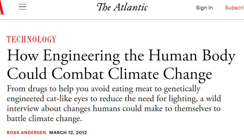
Task: View author page for Ross Andersen
Action: pyautogui.click(x=26, y=133)
